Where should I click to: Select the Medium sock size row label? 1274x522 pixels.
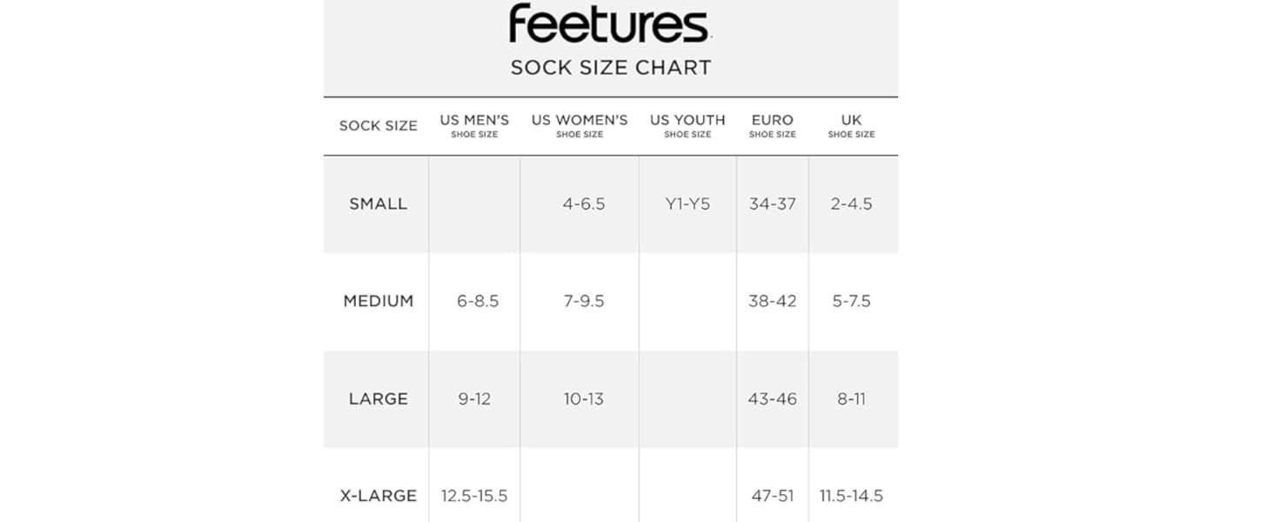(378, 301)
